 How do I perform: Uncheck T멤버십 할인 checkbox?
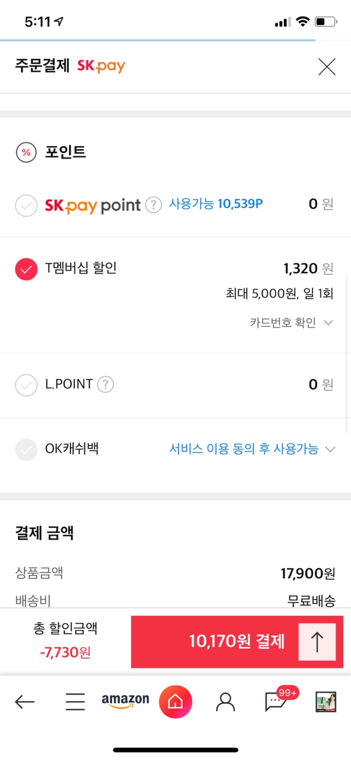pyautogui.click(x=26, y=270)
